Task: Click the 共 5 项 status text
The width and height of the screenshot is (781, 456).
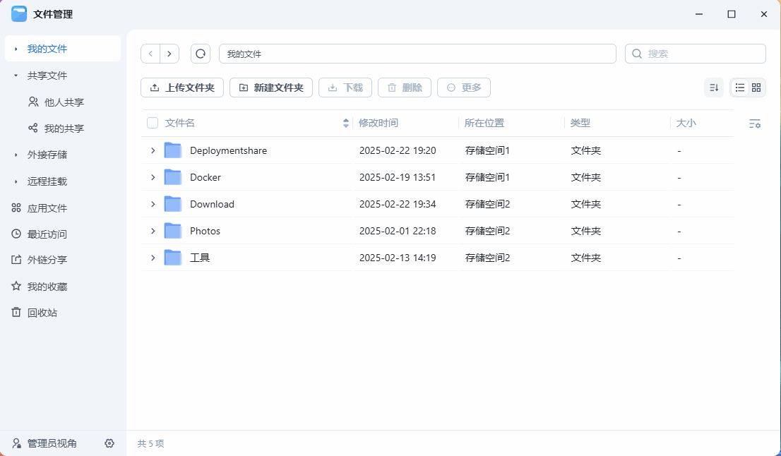Action: [x=150, y=443]
